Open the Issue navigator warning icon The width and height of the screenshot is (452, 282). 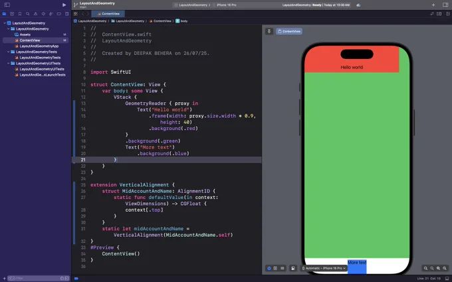[x=35, y=13]
